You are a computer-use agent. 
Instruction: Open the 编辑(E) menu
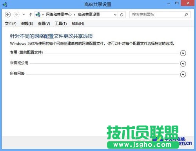click(27, 23)
